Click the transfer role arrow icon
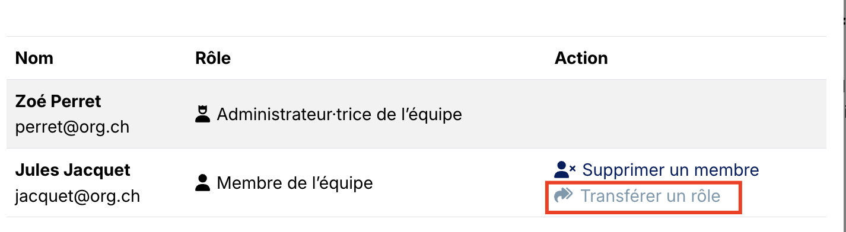846x232 pixels. [x=563, y=195]
